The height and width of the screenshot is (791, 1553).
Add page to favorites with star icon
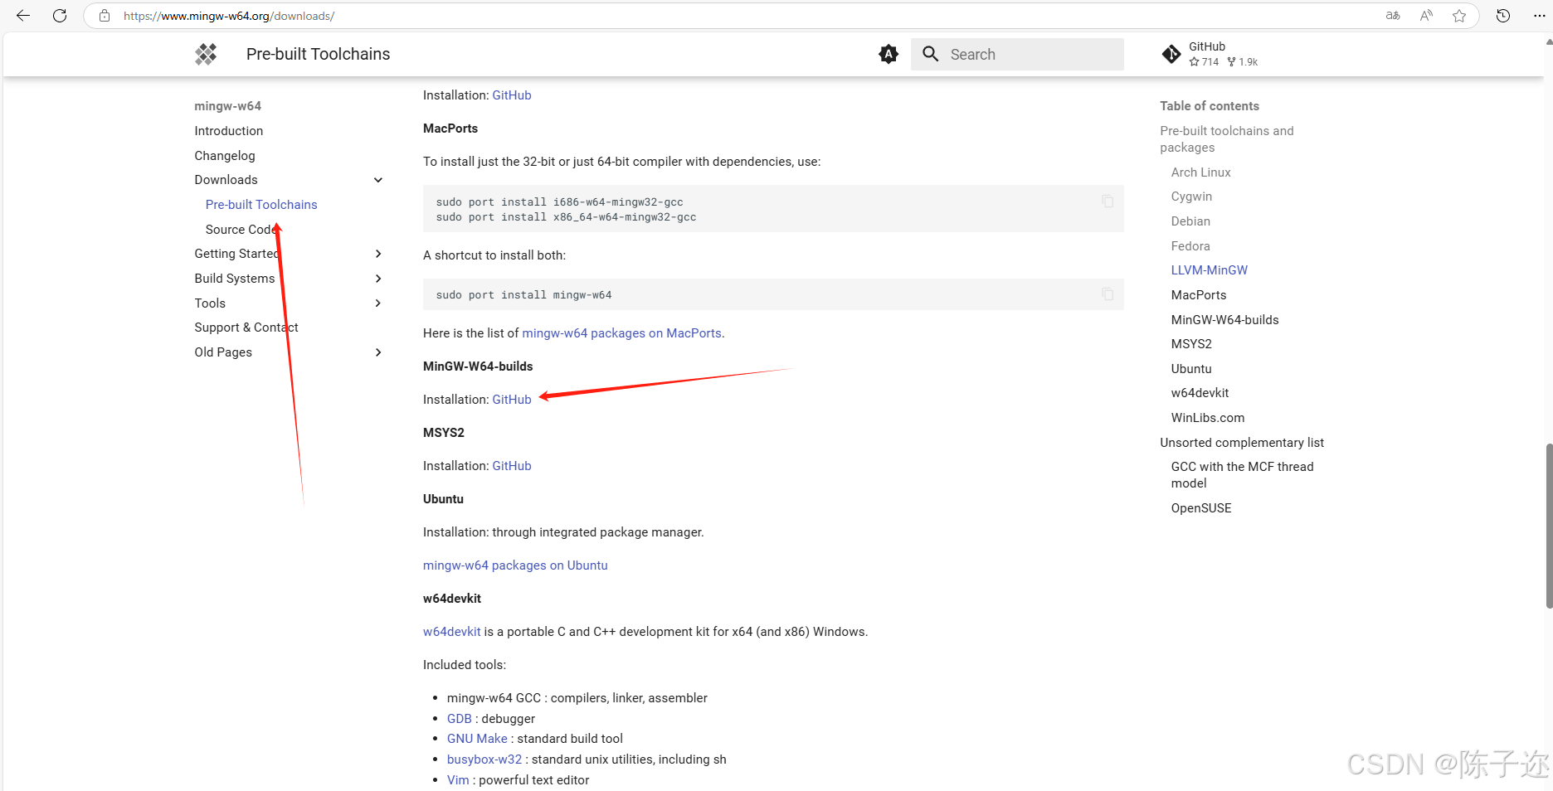pyautogui.click(x=1459, y=16)
